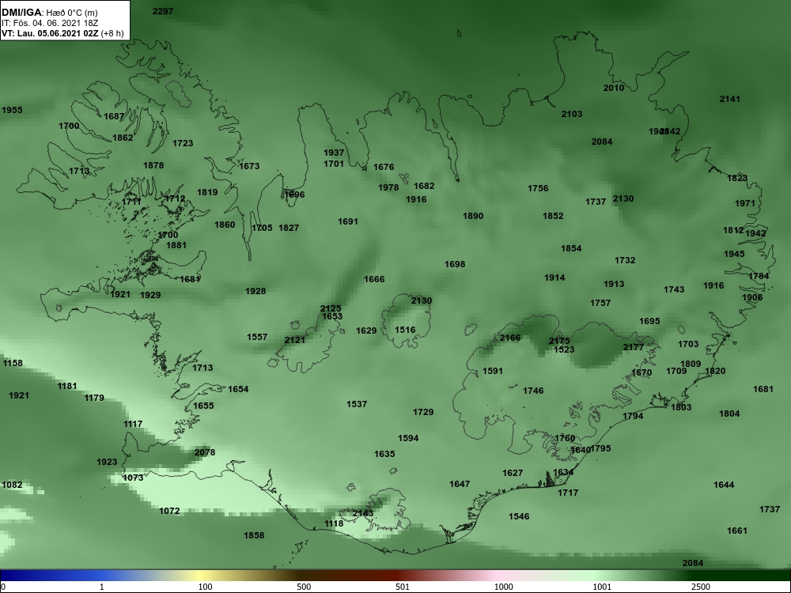The width and height of the screenshot is (791, 593).
Task: Click the 2010 value on the north coast
Action: pyautogui.click(x=614, y=88)
